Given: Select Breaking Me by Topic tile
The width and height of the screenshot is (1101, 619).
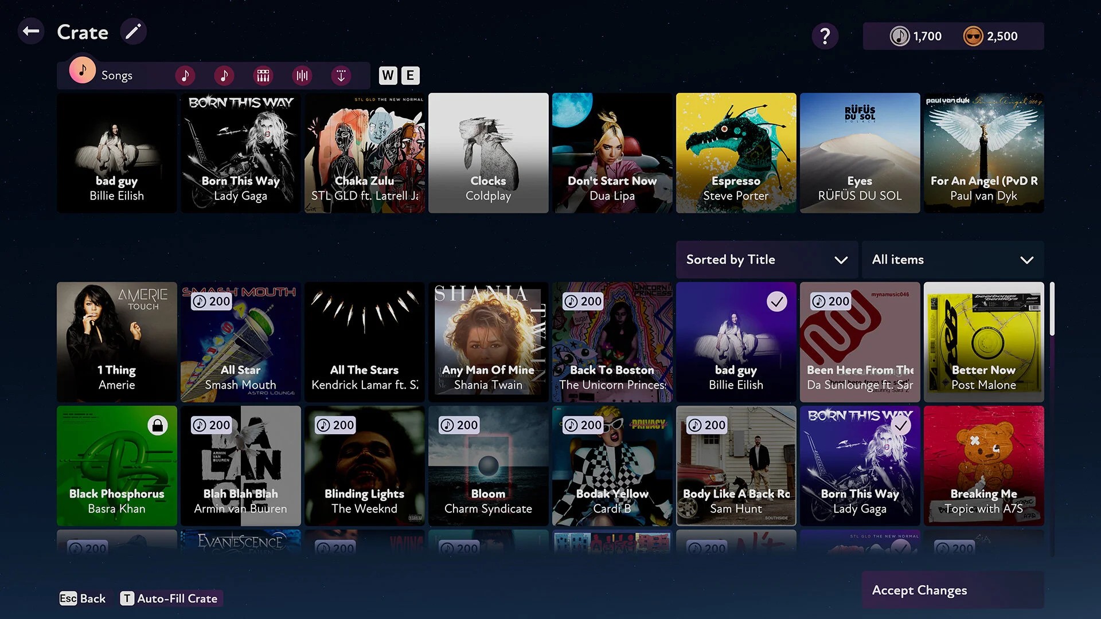Looking at the screenshot, I should [983, 466].
